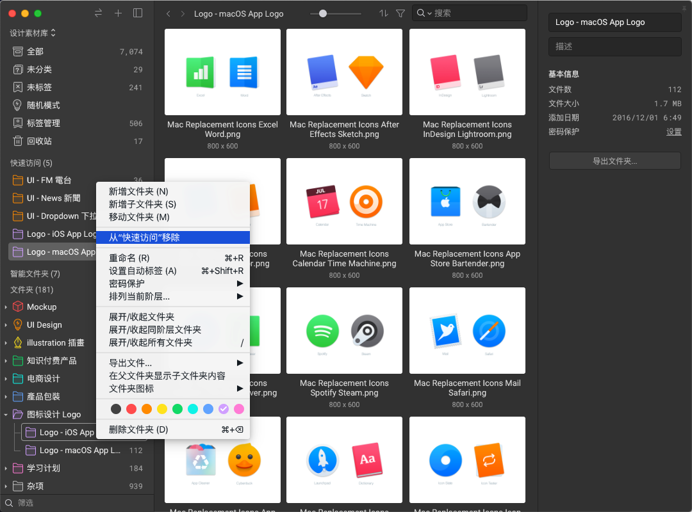The width and height of the screenshot is (692, 512).
Task: Open 随机模式 lightbulb icon
Action: (18, 105)
